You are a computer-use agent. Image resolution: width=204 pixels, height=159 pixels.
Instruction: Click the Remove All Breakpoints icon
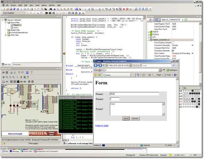(127, 9)
